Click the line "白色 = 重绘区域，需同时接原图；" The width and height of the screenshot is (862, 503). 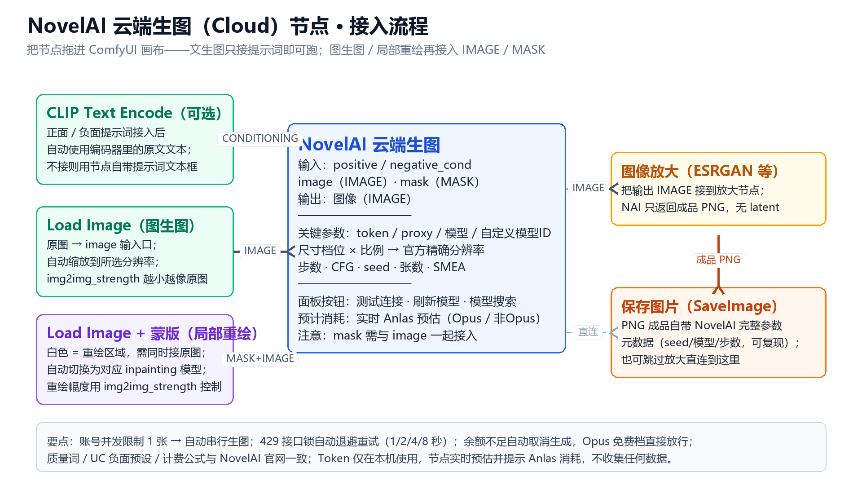pos(127,353)
